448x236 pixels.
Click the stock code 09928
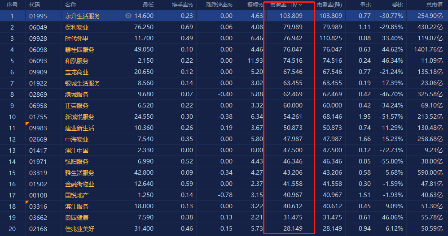tap(38, 39)
